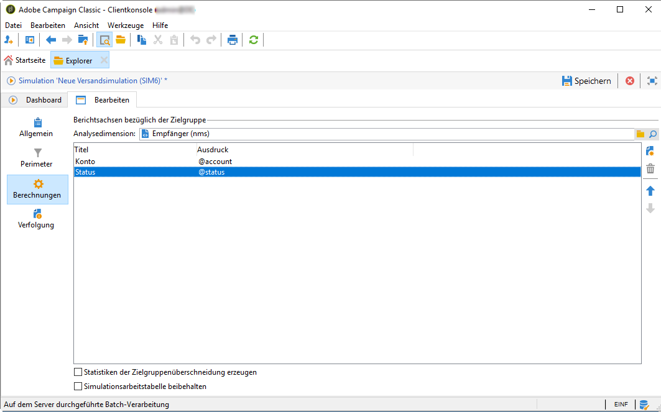Click the cut scissors icon
This screenshot has width=661, height=412.
[158, 40]
